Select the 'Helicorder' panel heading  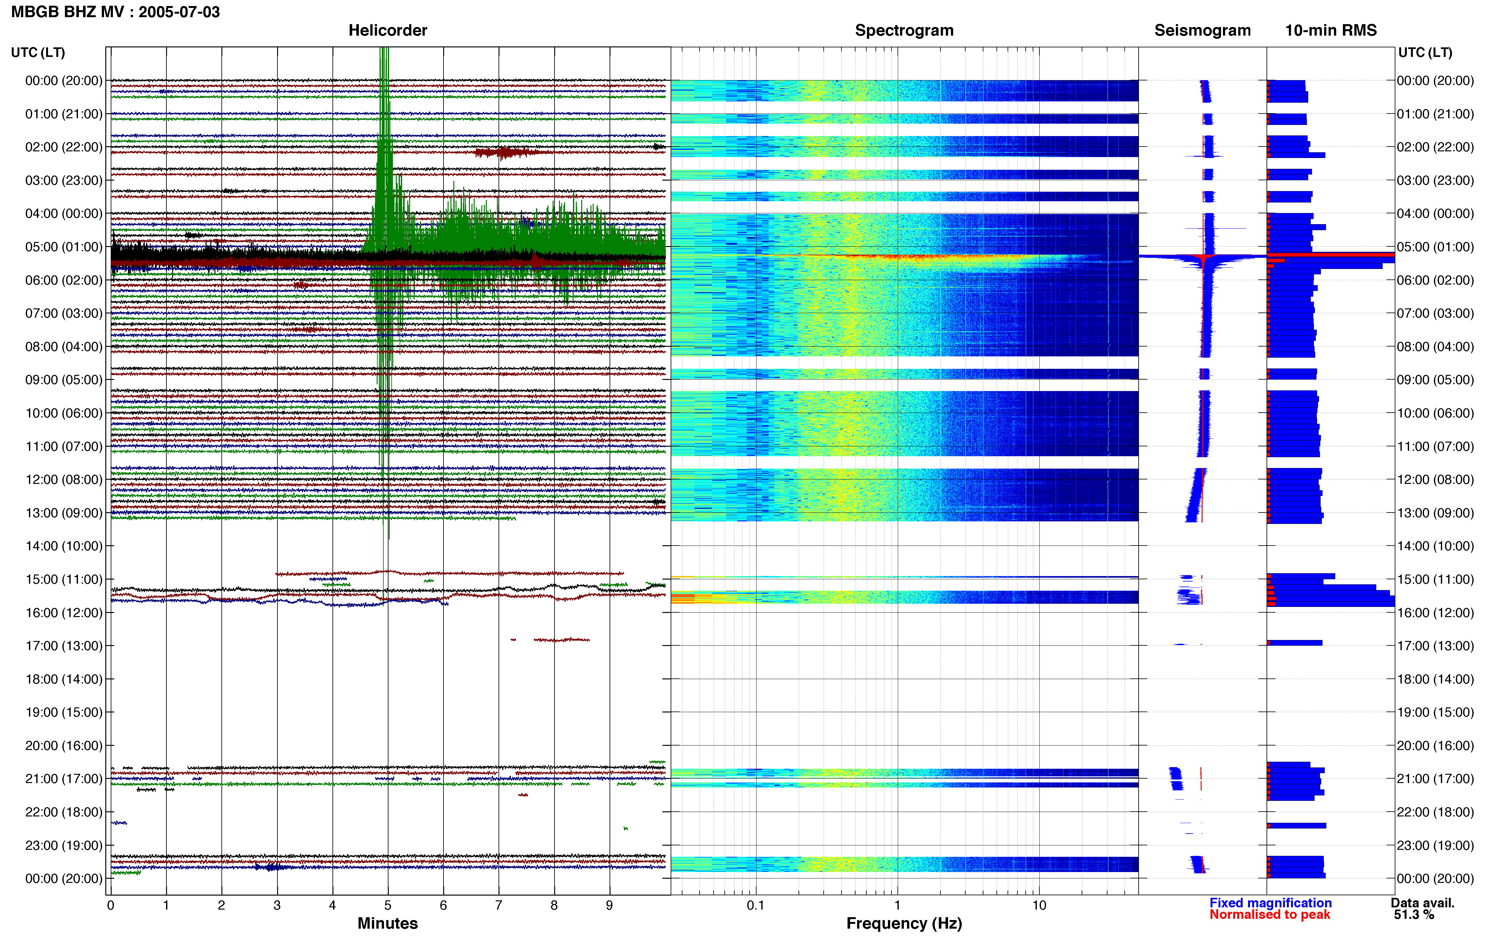point(388,31)
